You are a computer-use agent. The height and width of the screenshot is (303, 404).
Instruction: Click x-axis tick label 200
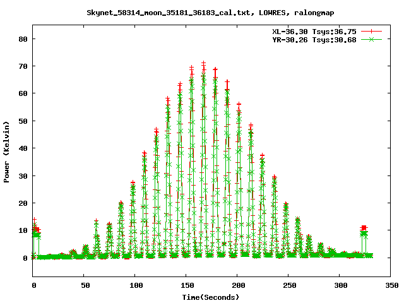[239, 285]
